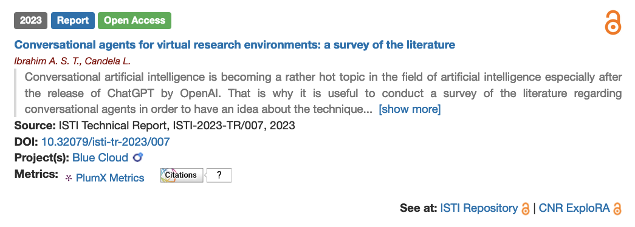The height and width of the screenshot is (227, 635).
Task: Click the lock icon after ISTI Repository
Action: [x=525, y=208]
